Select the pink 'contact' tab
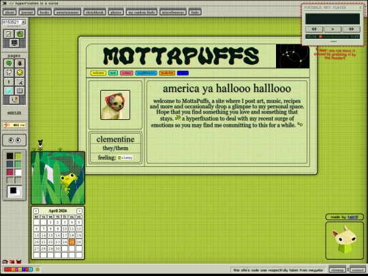 pos(127,73)
